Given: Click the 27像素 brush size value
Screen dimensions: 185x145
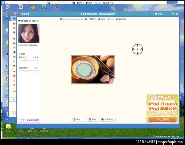Looking at the screenshot, I should pos(35,58).
